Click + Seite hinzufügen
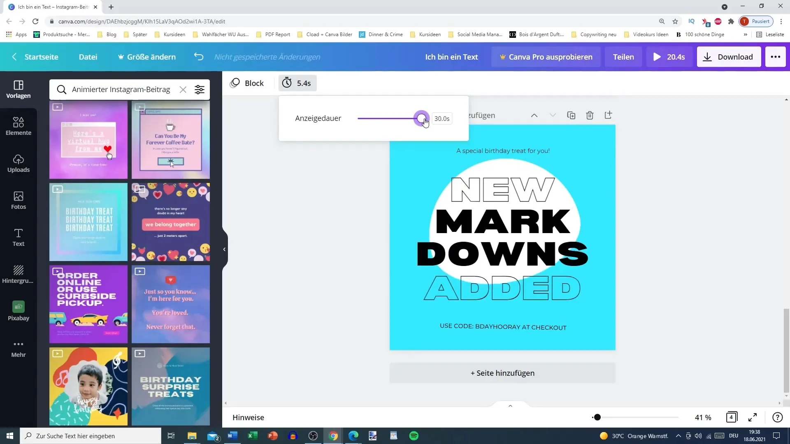Image resolution: width=790 pixels, height=444 pixels. click(502, 373)
